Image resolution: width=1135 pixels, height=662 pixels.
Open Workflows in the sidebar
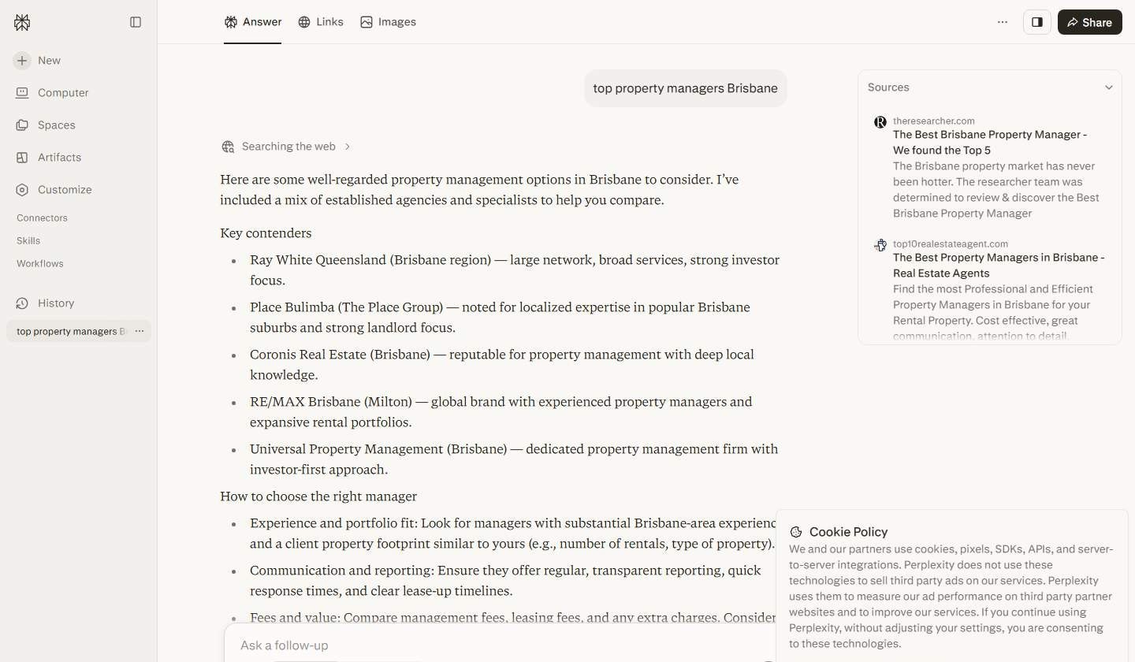click(x=40, y=263)
